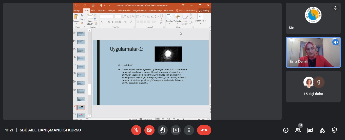This screenshot has height=140, width=345.
Task: Show the participants list panel
Action: click(298, 130)
